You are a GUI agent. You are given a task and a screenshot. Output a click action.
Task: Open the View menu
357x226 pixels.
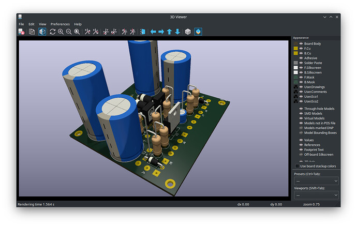42,24
